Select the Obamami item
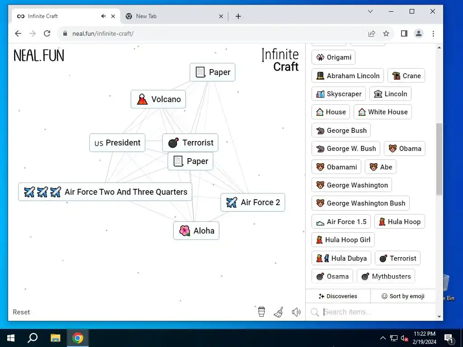This screenshot has width=463, height=347. pos(336,167)
